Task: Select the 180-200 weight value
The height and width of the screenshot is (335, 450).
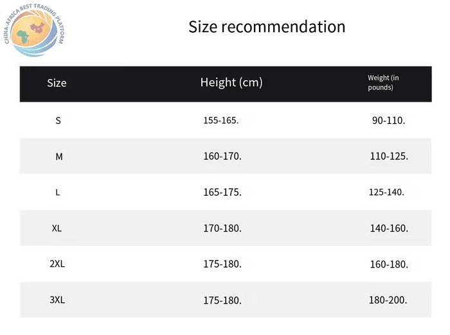Action: point(388,300)
